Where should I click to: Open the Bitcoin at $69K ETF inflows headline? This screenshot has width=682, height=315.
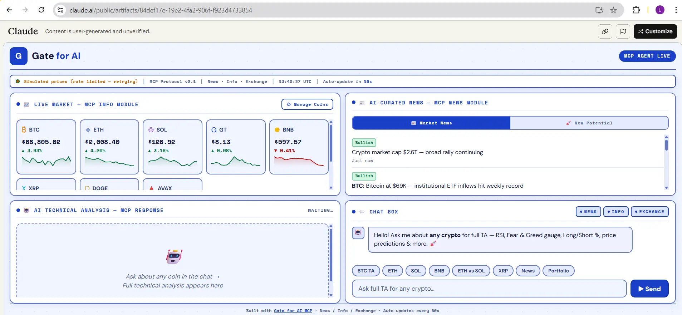[x=438, y=186]
